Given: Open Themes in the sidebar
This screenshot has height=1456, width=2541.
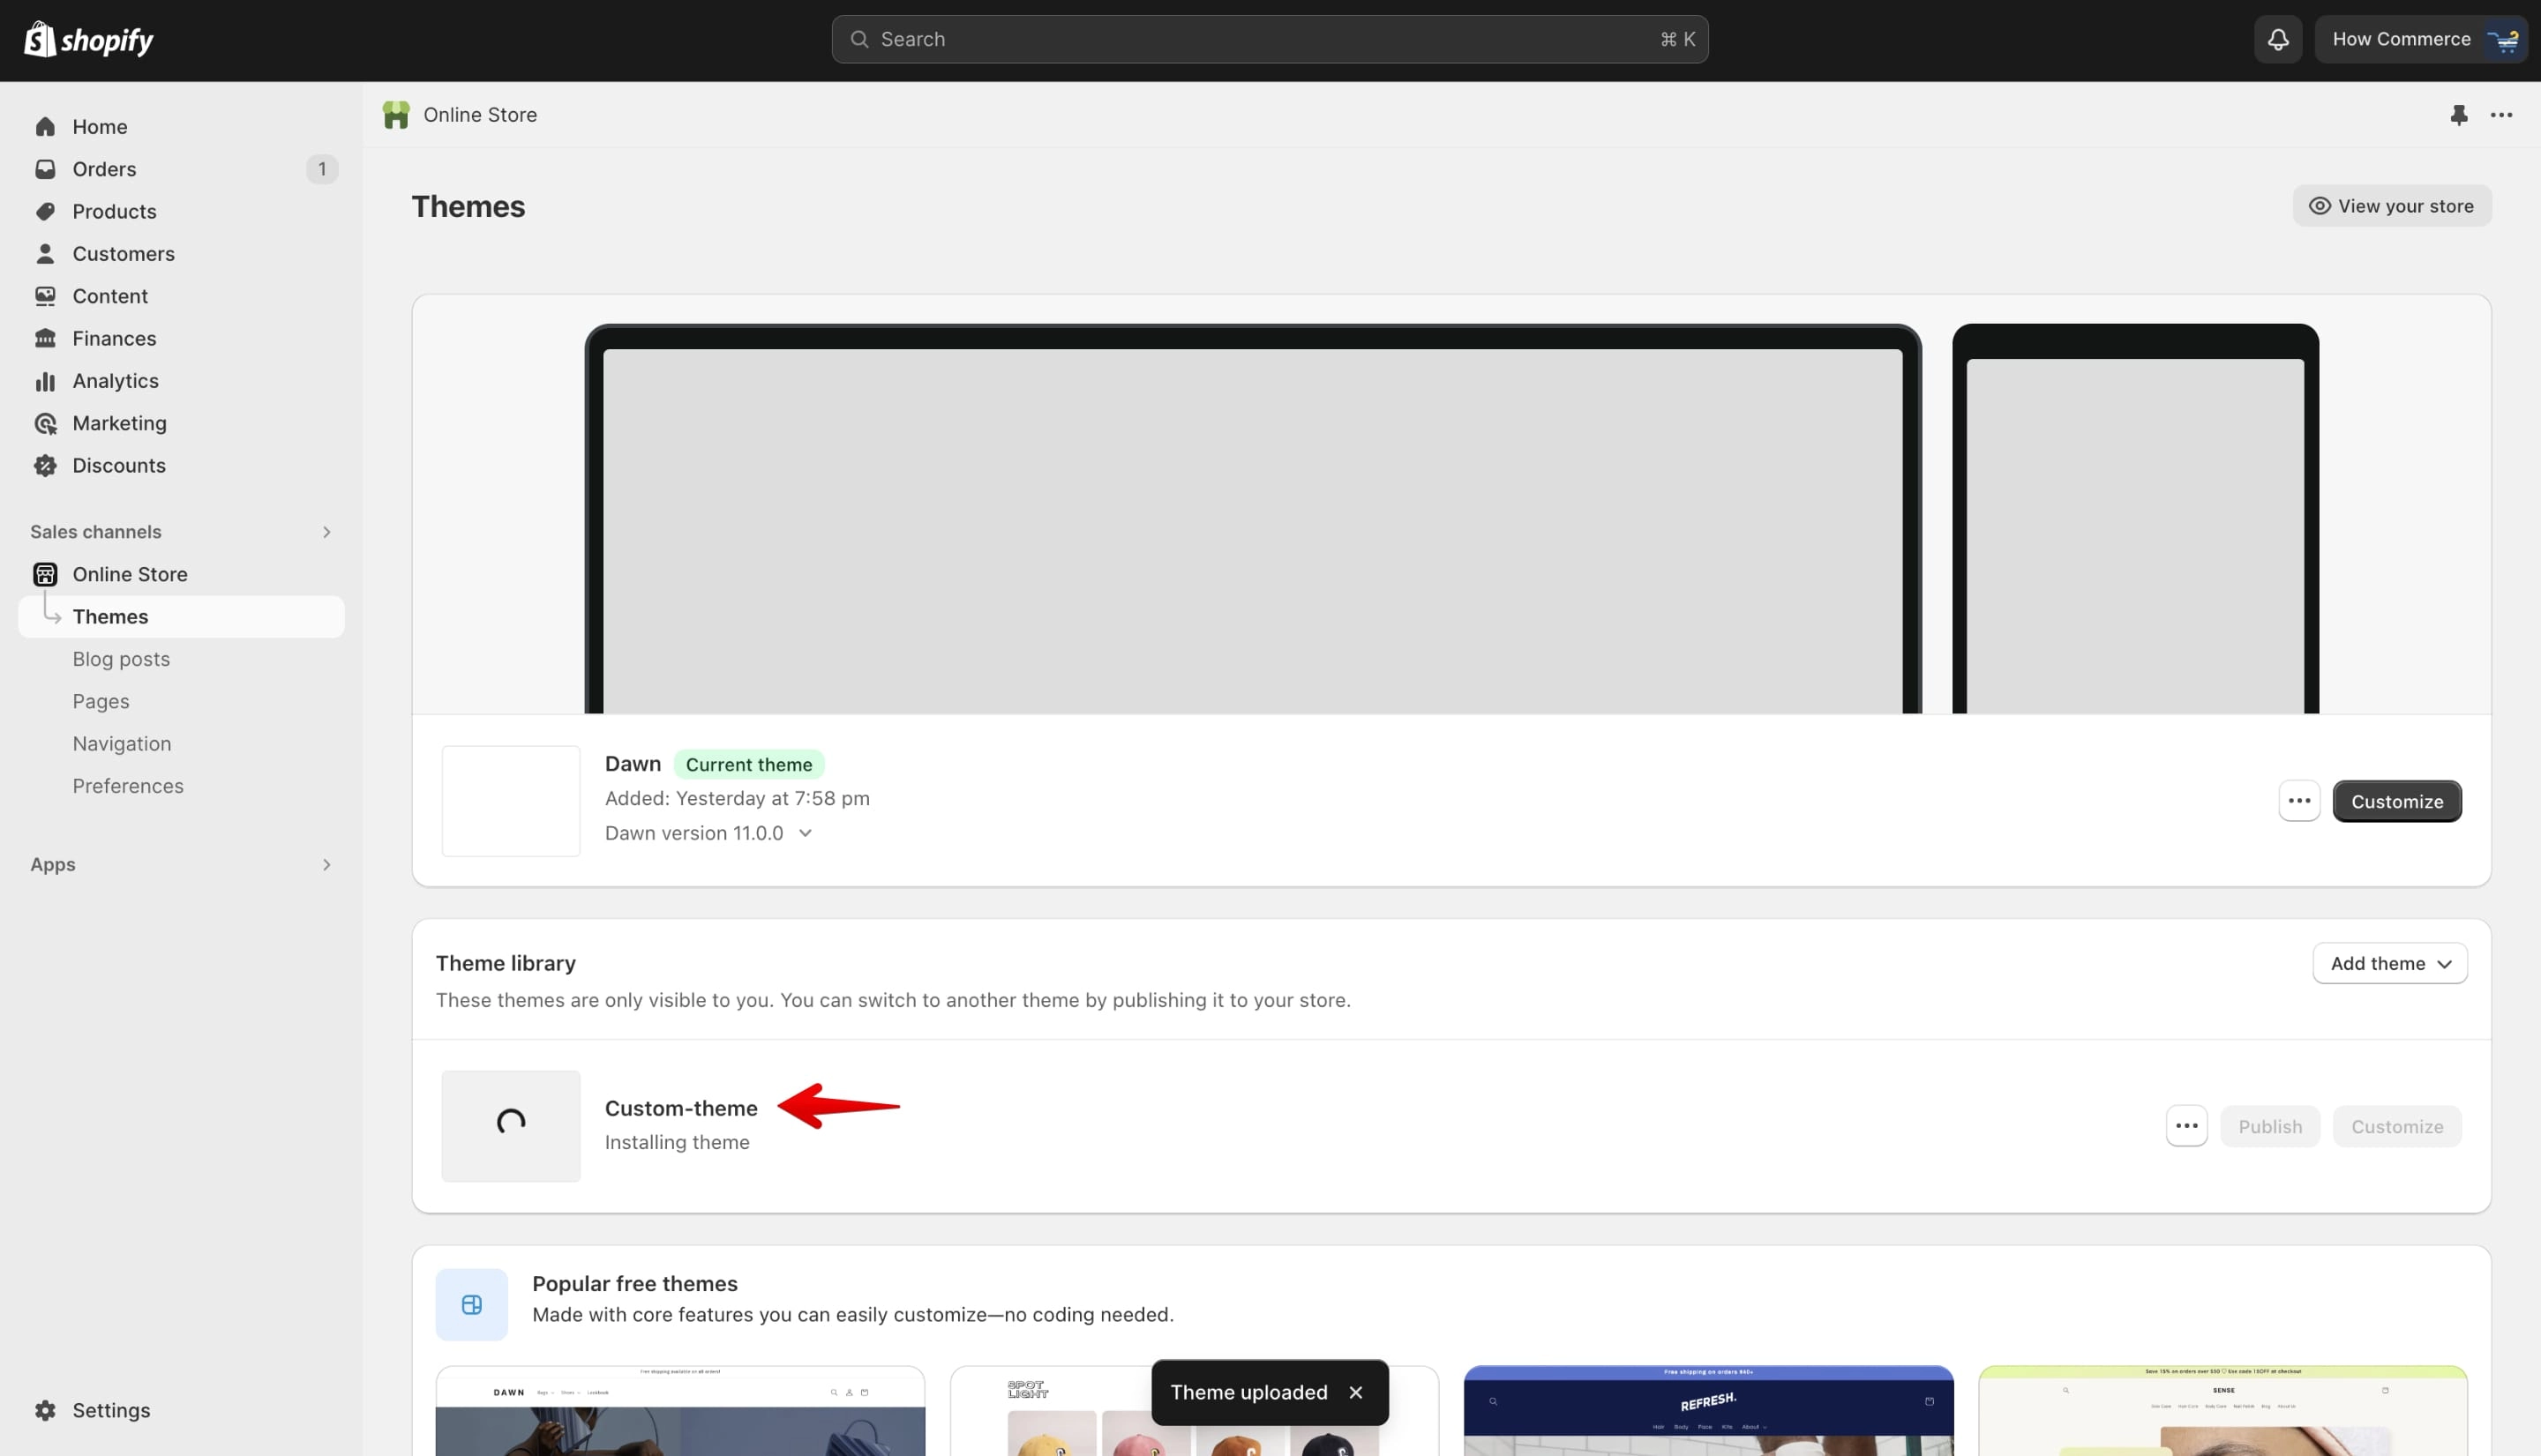Looking at the screenshot, I should pyautogui.click(x=181, y=617).
